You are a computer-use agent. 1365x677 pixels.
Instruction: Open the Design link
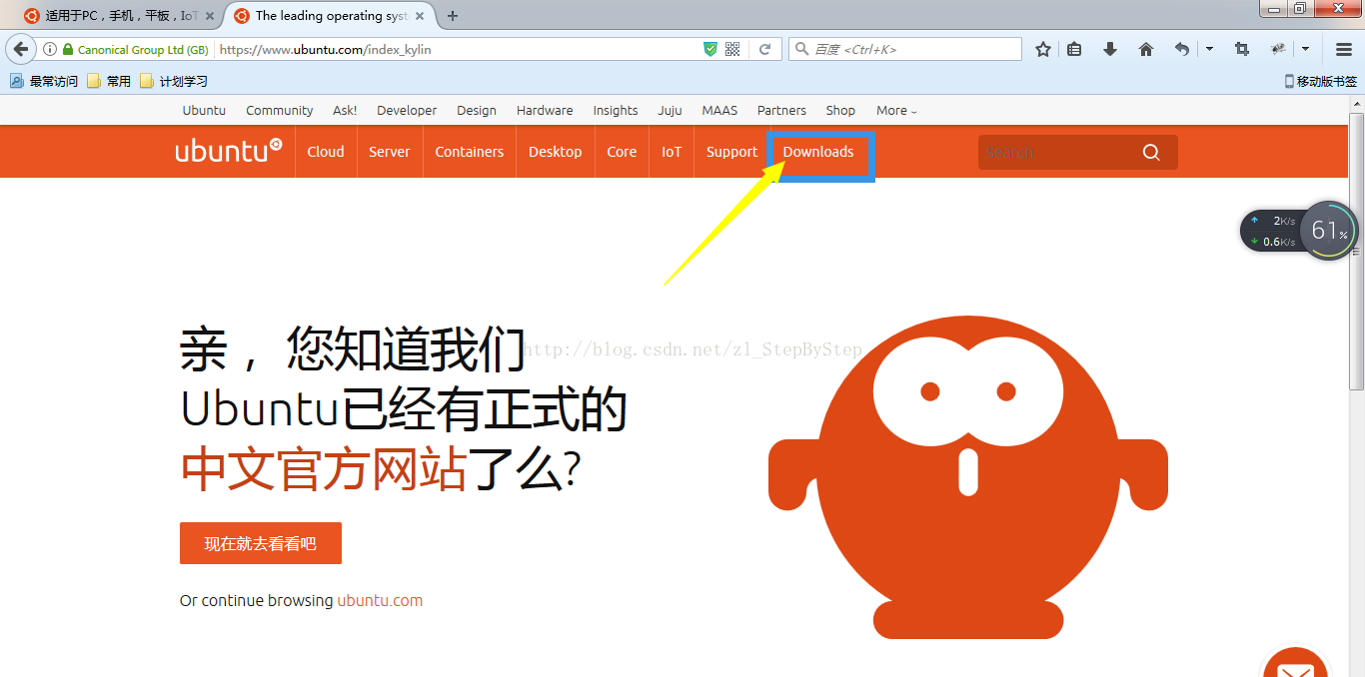point(477,110)
